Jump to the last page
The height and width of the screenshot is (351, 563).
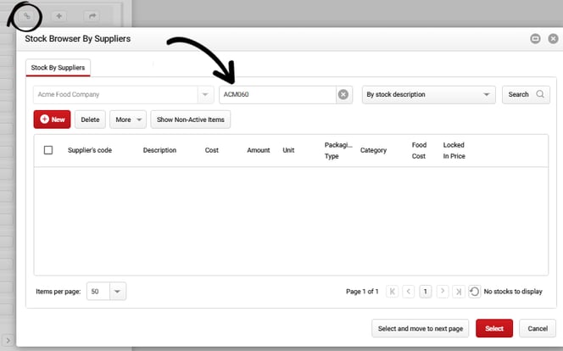click(458, 291)
